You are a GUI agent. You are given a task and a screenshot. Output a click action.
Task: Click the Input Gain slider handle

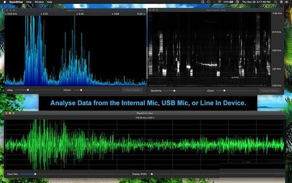[35, 174]
